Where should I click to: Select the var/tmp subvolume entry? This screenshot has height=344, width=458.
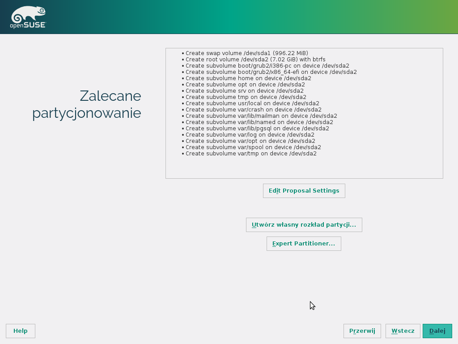pyautogui.click(x=251, y=153)
